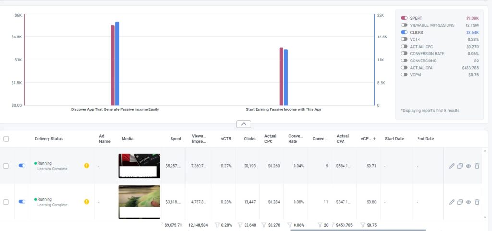This screenshot has height=231, width=492.
Task: Click the Conversion Rate column header
Action: [x=295, y=139]
